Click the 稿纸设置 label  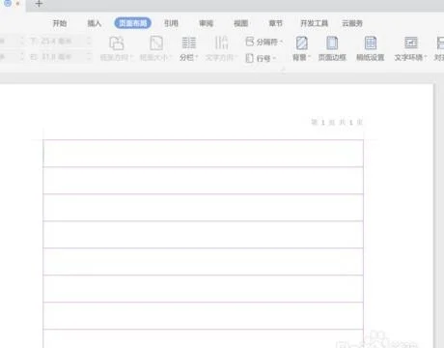[x=371, y=58]
